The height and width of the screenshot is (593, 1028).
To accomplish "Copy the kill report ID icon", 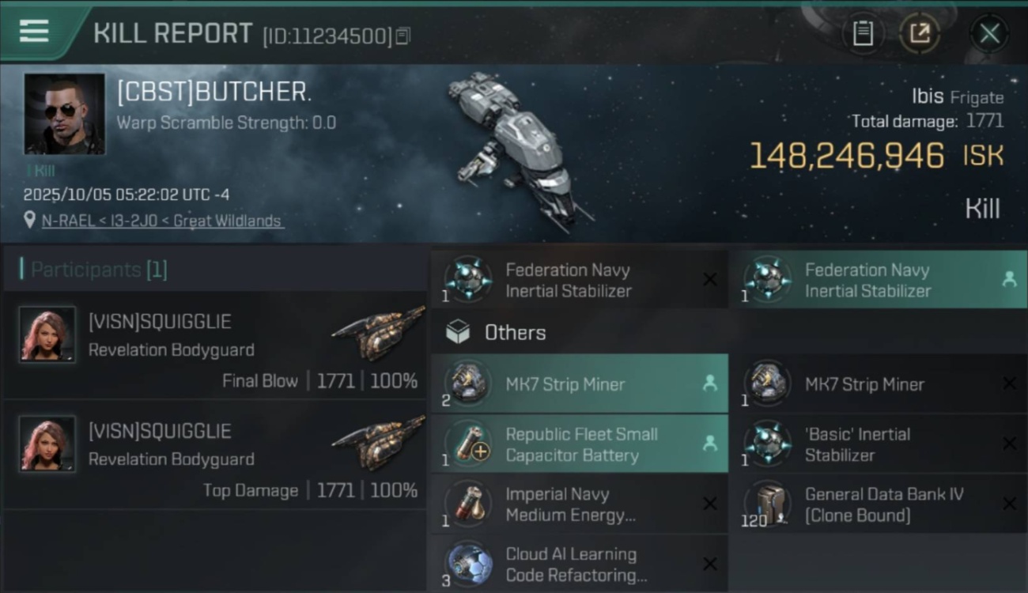I will [x=403, y=36].
